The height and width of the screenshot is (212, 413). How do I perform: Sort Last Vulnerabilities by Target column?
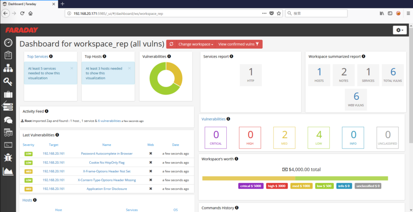tap(54, 145)
